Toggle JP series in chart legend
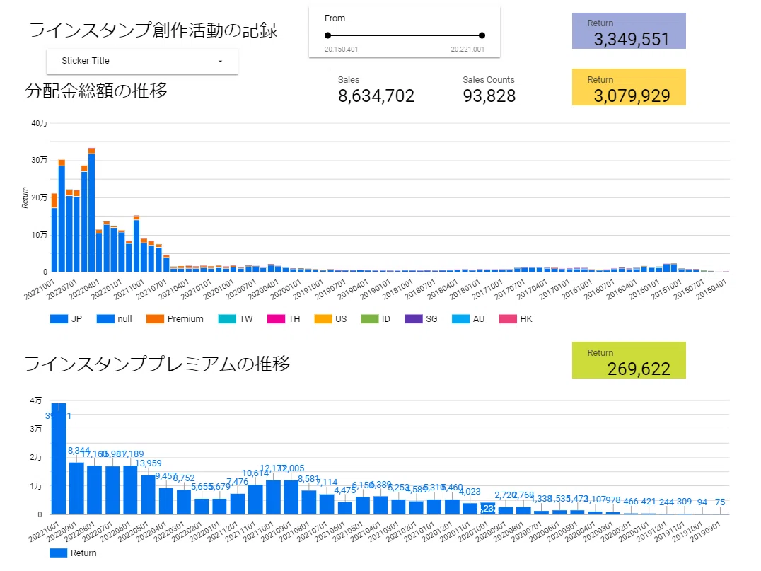Viewport: 761px width, 571px height. click(x=66, y=319)
